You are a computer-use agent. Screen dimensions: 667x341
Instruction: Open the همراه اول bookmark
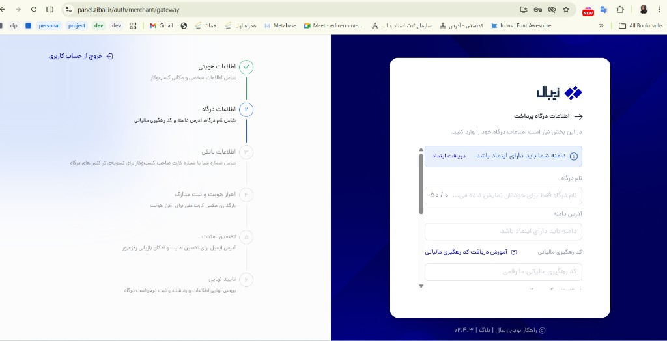coord(240,25)
